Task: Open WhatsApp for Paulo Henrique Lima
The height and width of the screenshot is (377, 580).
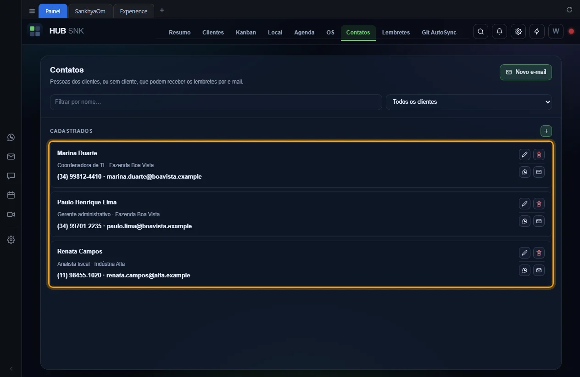Action: (x=524, y=221)
